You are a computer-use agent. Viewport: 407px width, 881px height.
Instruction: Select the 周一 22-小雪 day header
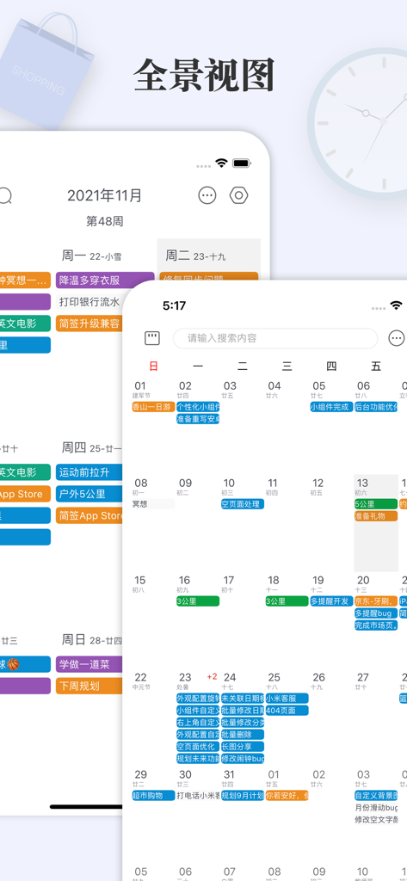[91, 256]
